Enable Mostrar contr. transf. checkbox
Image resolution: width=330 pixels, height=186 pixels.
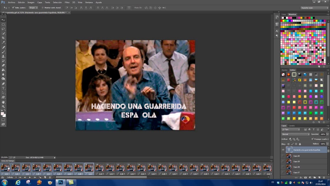(x=43, y=8)
